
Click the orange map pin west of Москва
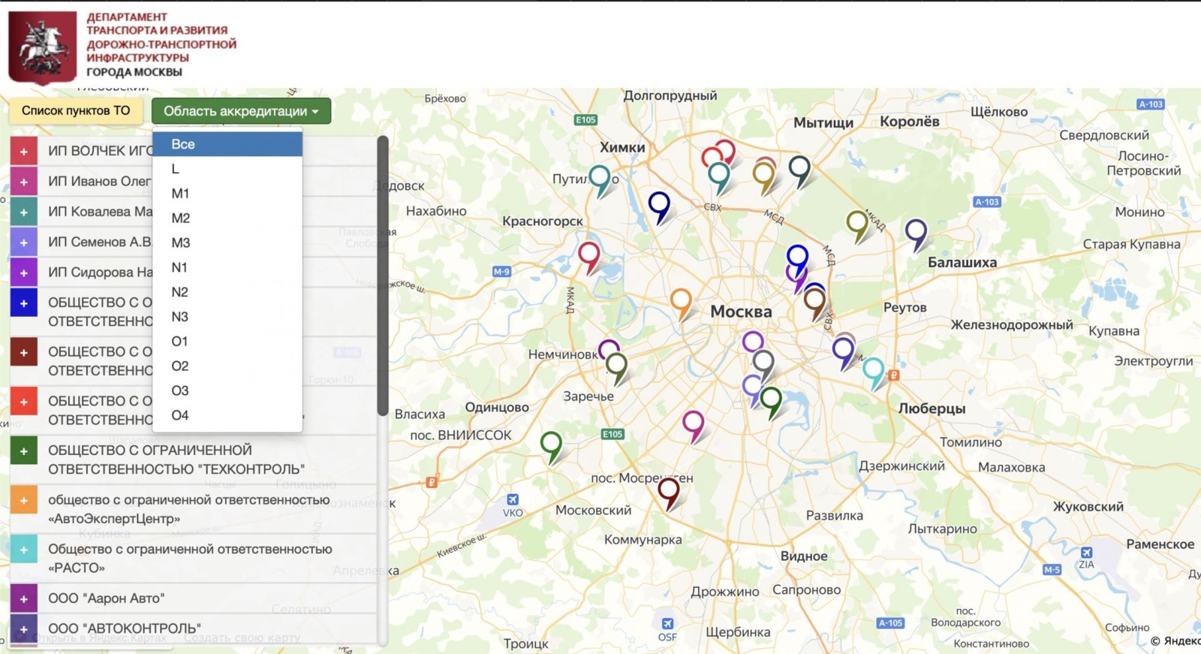click(x=681, y=302)
